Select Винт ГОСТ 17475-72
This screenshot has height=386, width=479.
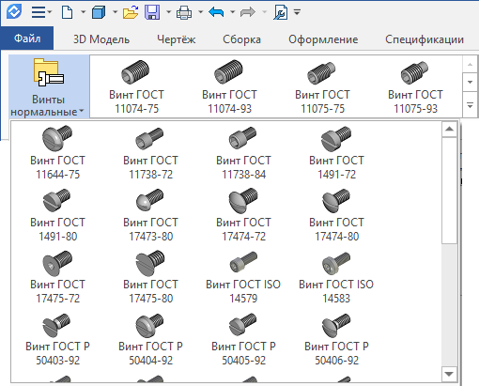pyautogui.click(x=57, y=277)
